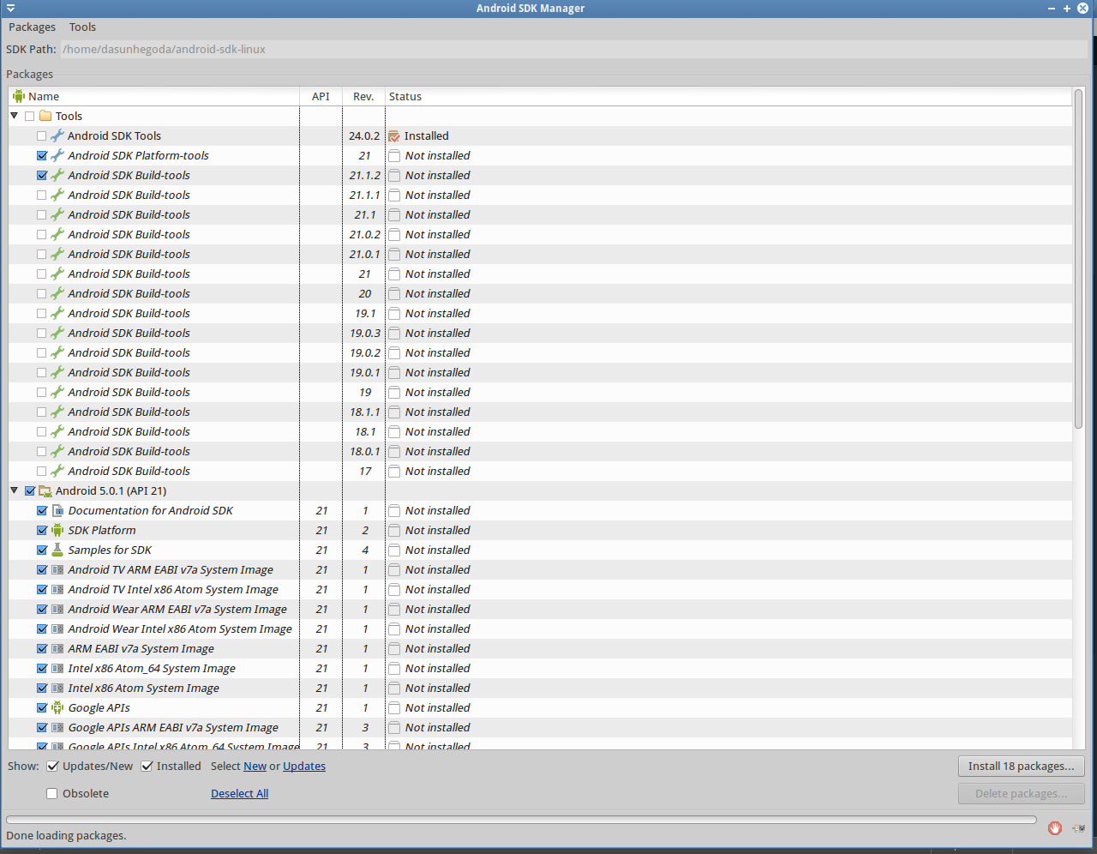Click the Android Wear ARM EABI v7a System Image icon

pyautogui.click(x=57, y=609)
